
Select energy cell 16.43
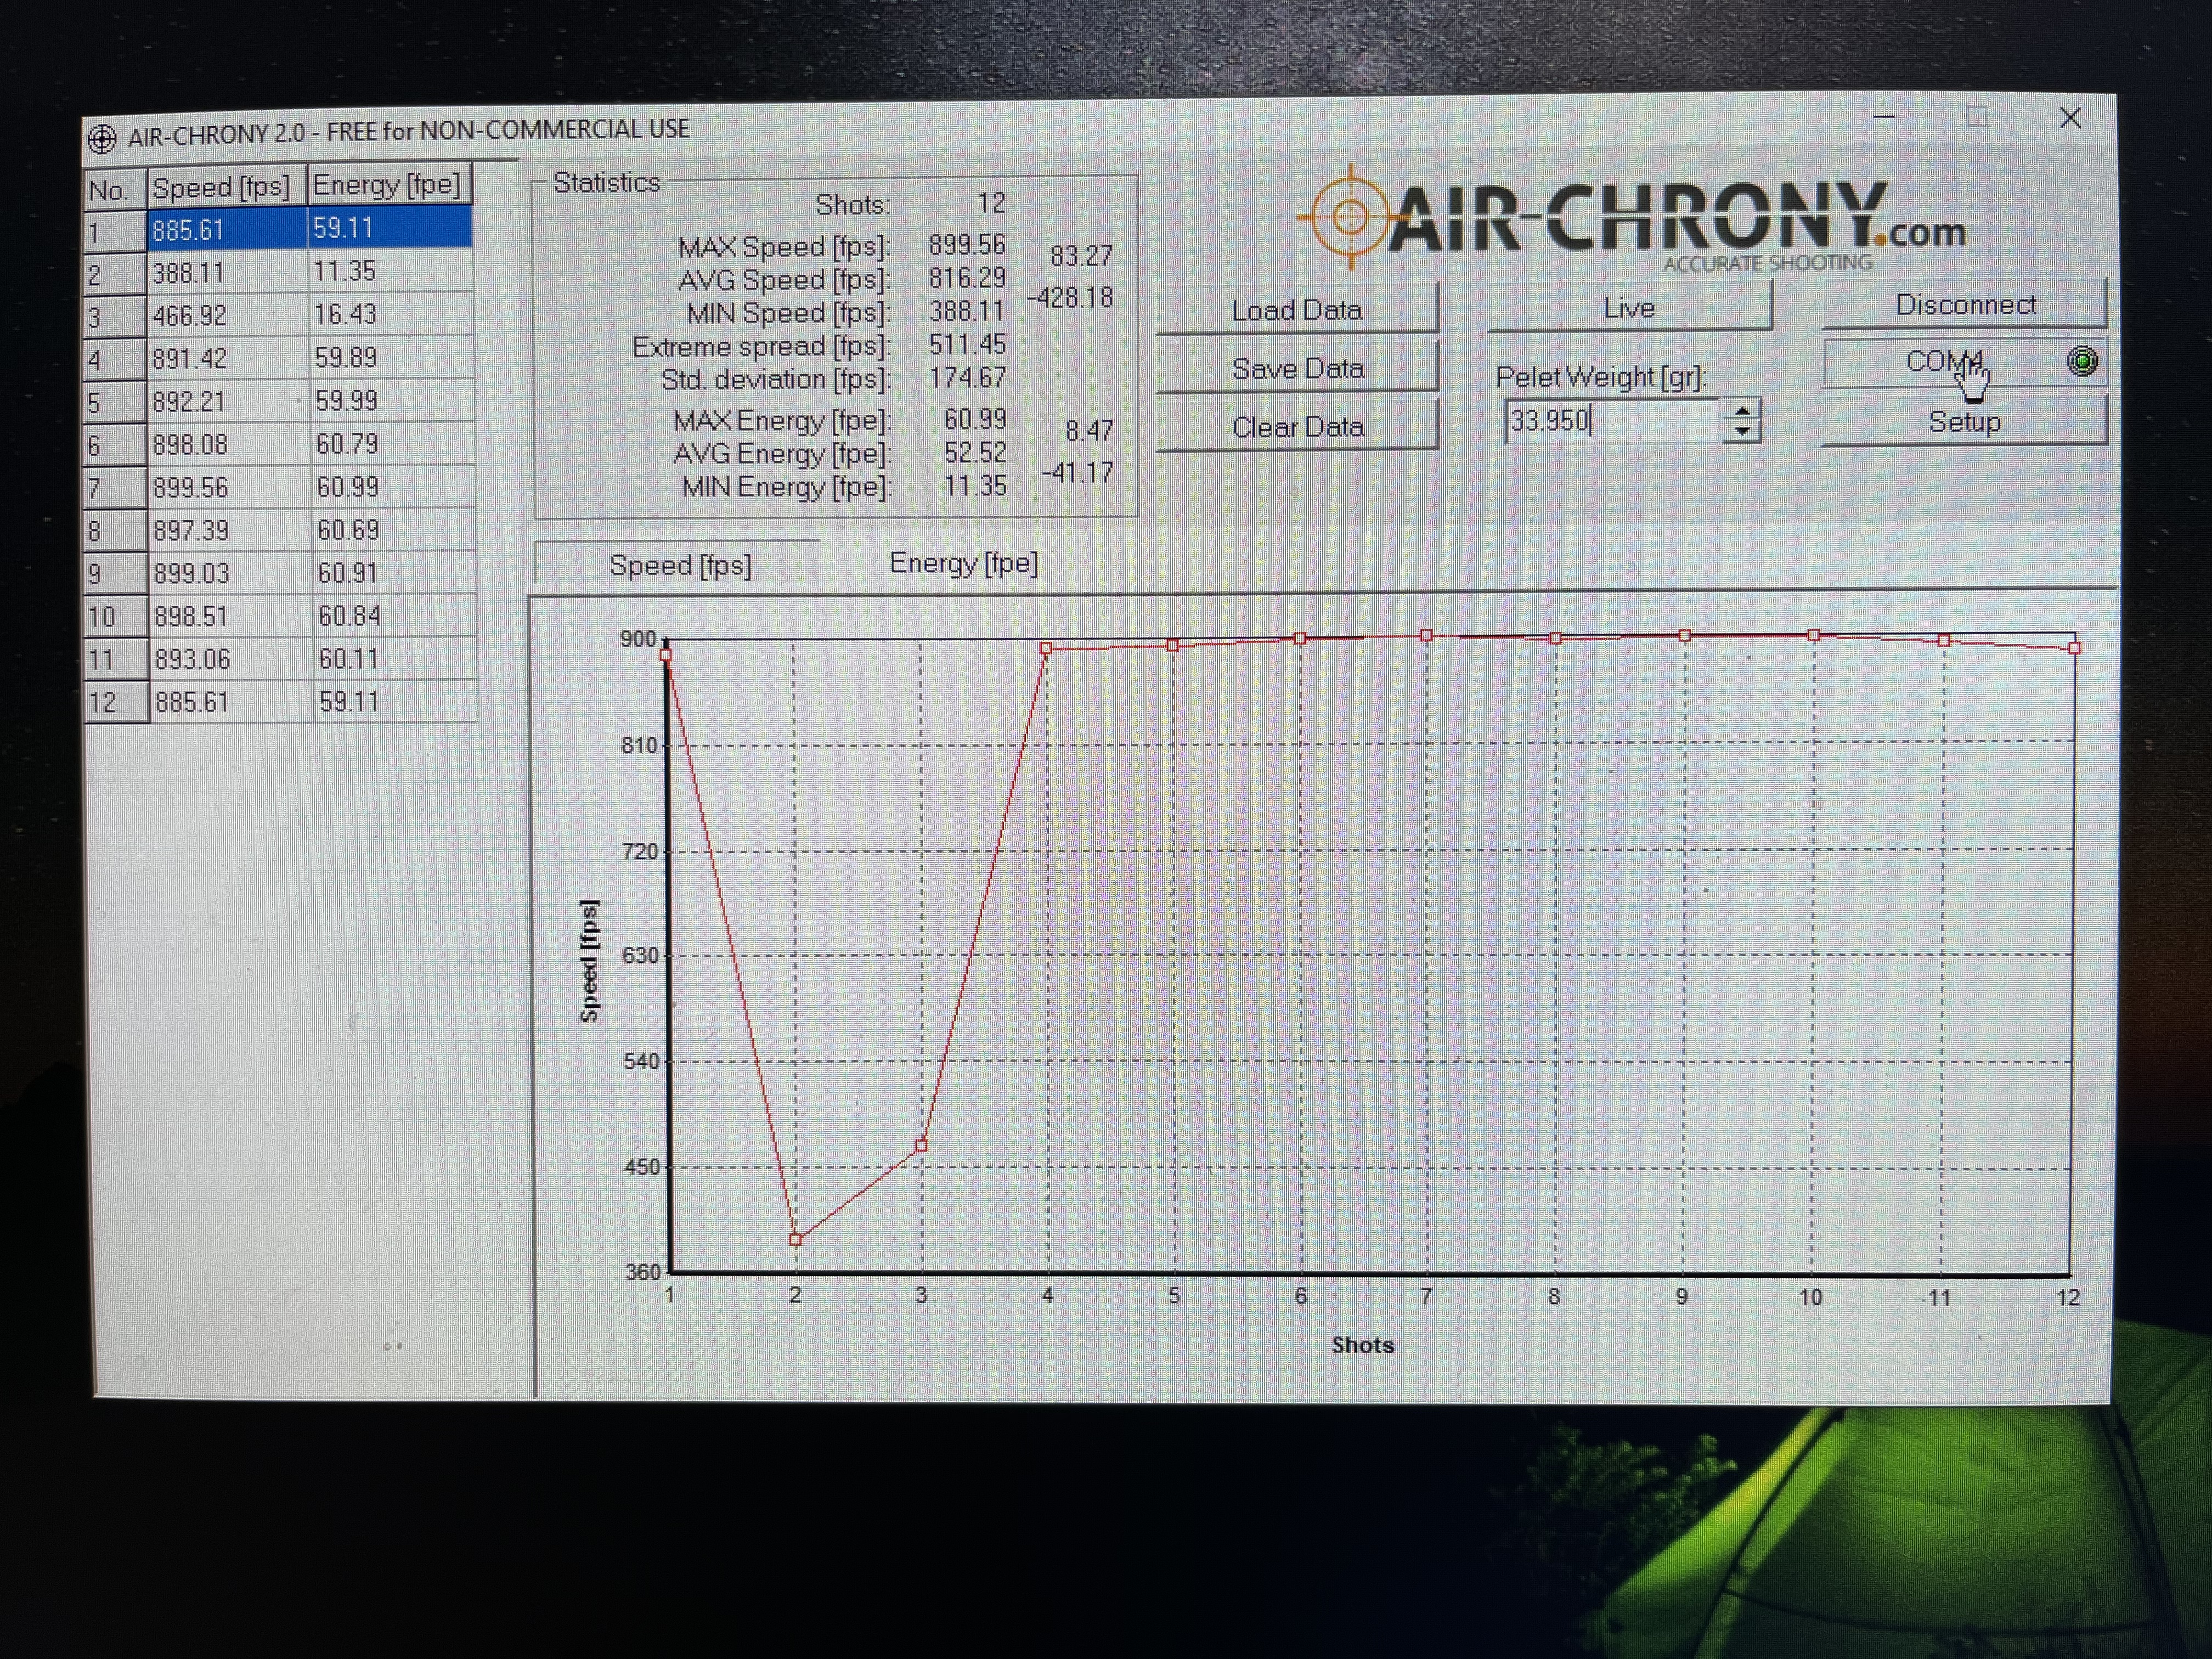click(x=391, y=314)
